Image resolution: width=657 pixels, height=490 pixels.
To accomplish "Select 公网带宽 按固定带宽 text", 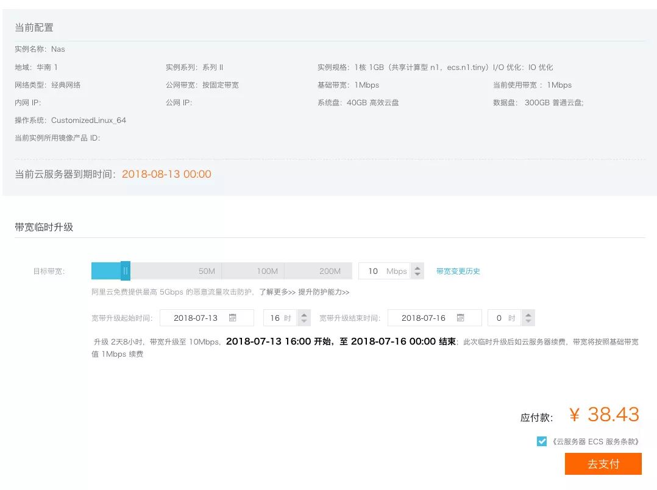I will (202, 85).
